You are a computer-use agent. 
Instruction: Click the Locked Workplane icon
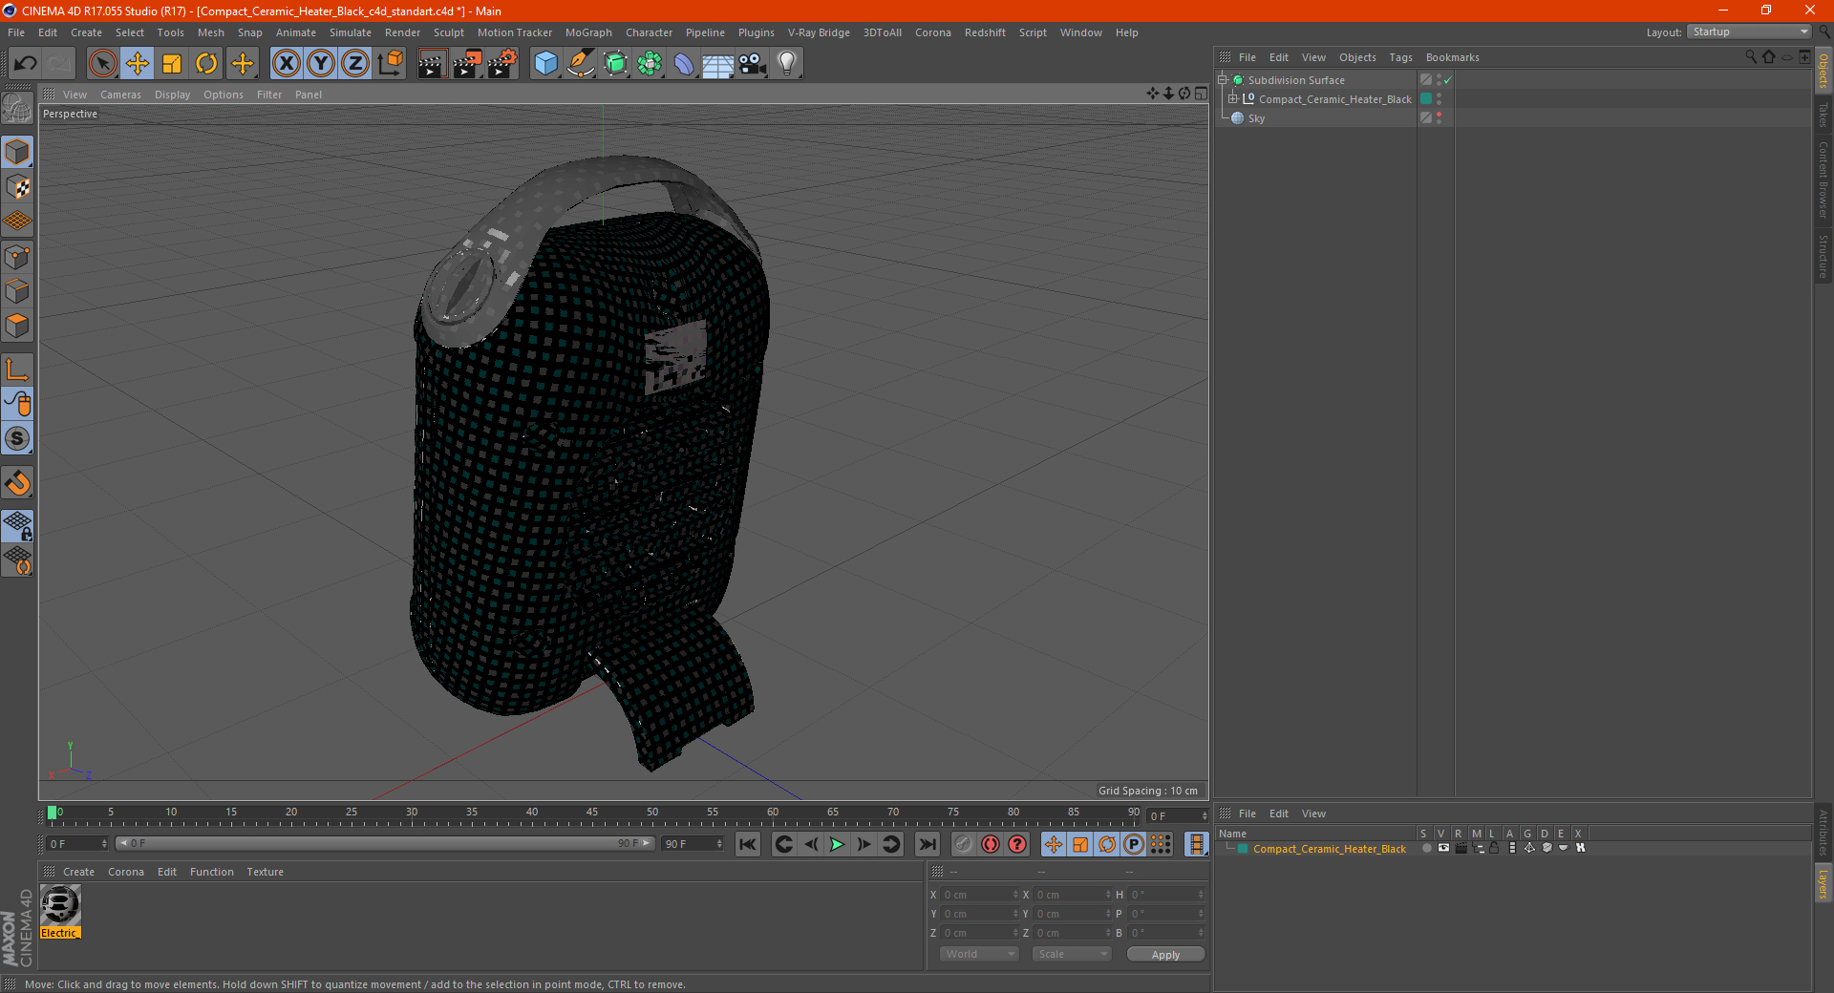(17, 526)
